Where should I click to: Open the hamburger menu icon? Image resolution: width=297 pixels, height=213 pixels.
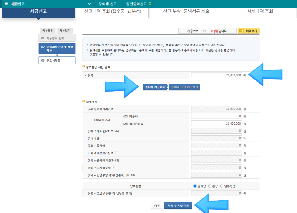7,4
